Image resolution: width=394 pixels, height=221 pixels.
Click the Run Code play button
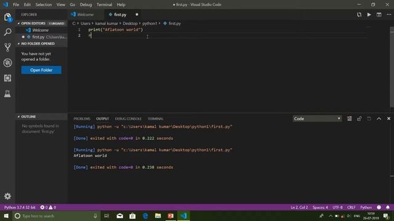pyautogui.click(x=369, y=15)
